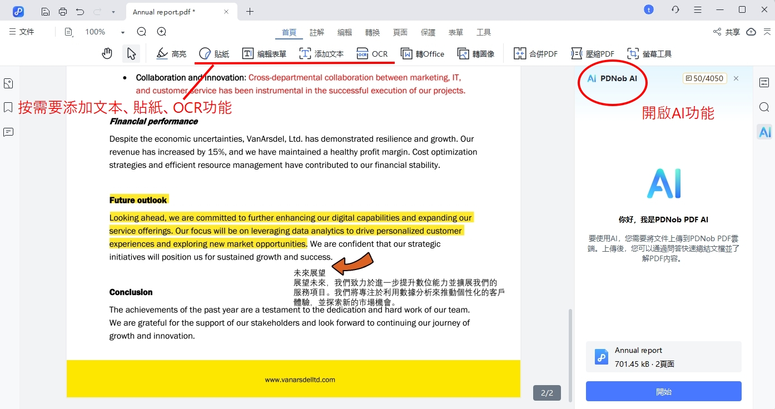Click the 2/2 page indicator
The width and height of the screenshot is (775, 409).
(x=546, y=392)
